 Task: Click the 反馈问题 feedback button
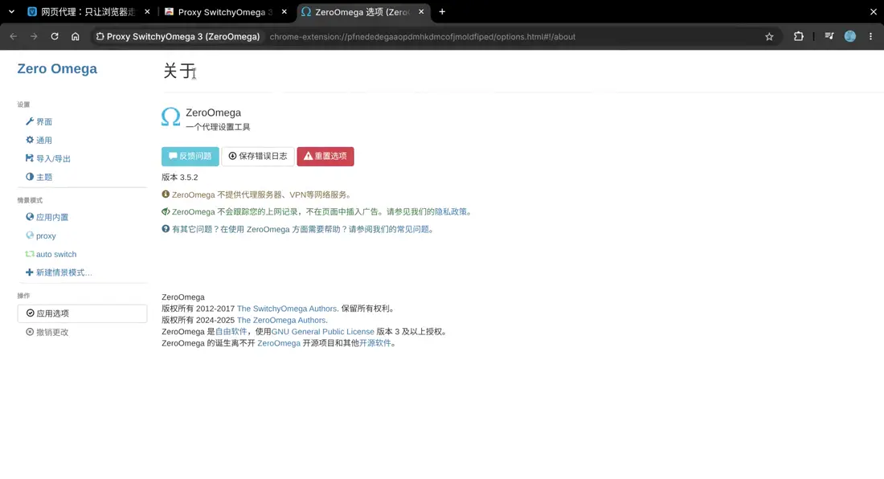coord(190,156)
